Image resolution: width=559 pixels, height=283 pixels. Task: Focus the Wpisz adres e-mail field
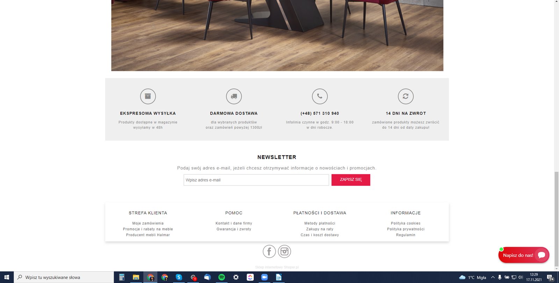click(256, 180)
